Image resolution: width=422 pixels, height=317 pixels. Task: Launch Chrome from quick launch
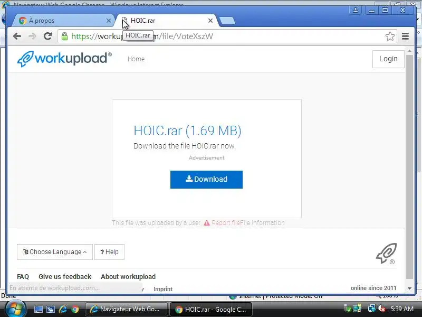click(75, 309)
